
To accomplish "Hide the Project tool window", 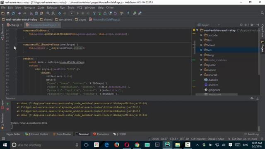I will point(258,25).
